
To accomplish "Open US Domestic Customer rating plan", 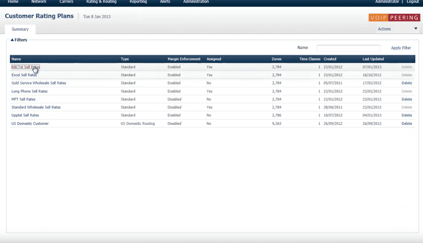I will 30,124.
